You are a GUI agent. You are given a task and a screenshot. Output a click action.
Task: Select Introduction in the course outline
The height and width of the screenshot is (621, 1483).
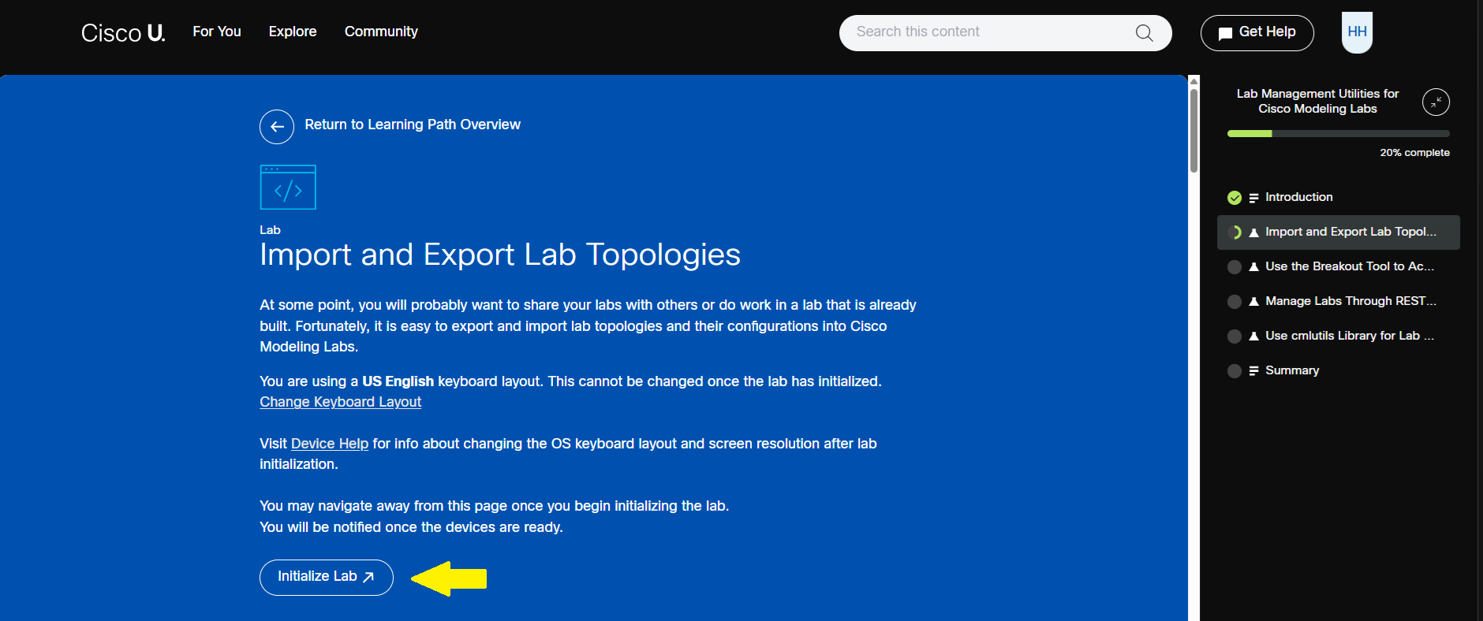1298,197
